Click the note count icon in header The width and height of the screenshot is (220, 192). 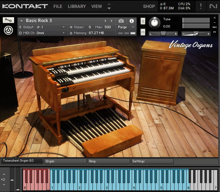161,4
